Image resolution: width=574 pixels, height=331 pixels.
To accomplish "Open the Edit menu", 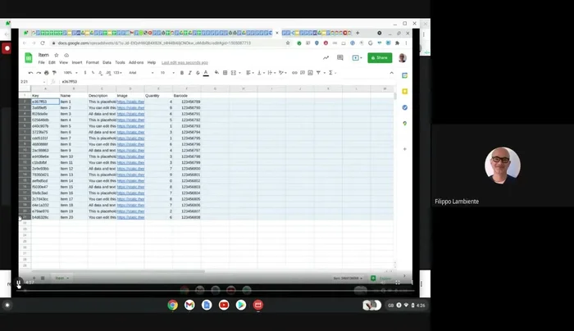I will tap(52, 62).
